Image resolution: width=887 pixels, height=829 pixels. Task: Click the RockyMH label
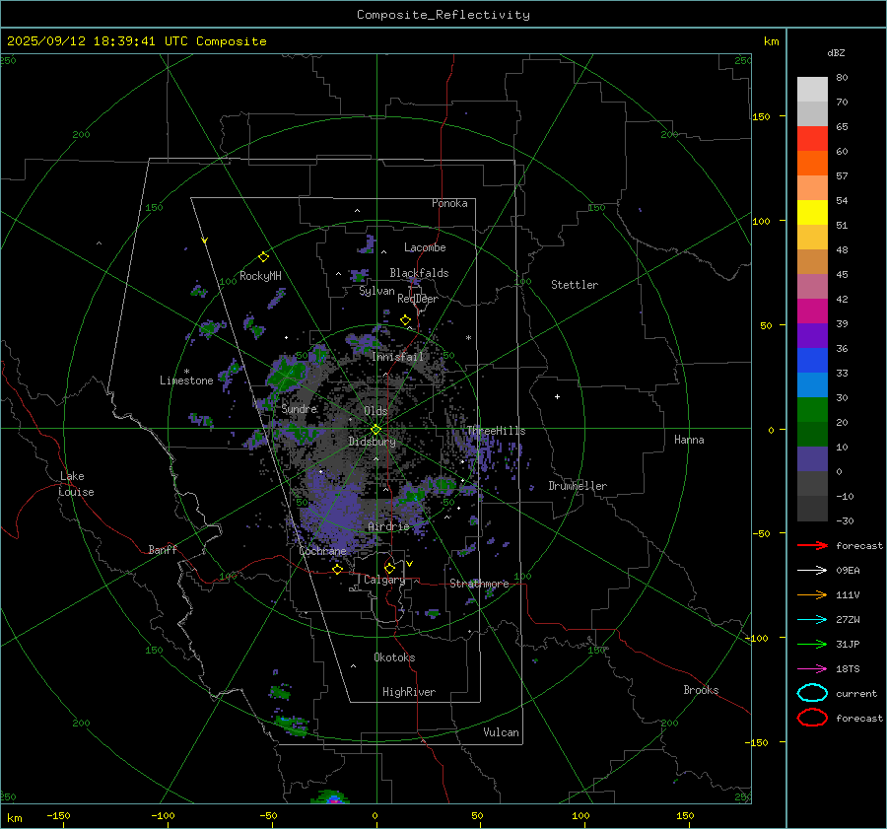coord(260,276)
